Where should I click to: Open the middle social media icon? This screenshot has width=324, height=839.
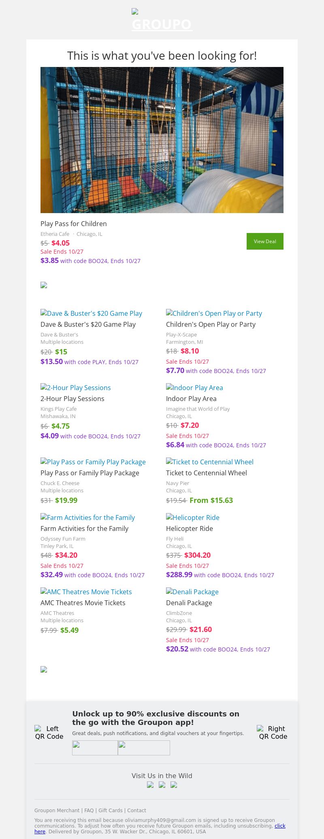(x=162, y=785)
